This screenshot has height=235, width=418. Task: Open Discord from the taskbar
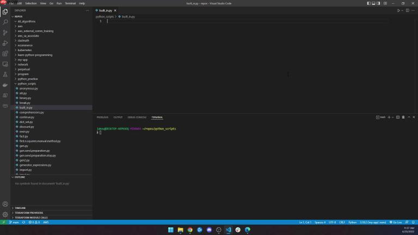209,230
